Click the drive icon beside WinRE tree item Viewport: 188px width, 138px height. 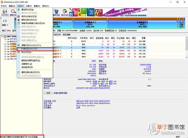coord(8,54)
